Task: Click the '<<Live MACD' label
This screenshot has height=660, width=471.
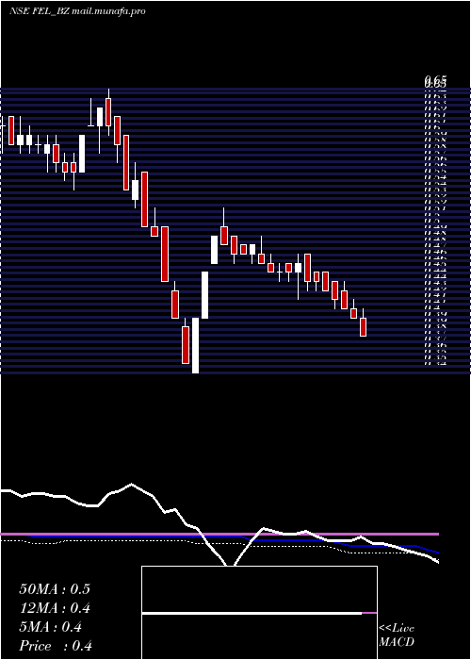Action: pos(397,635)
